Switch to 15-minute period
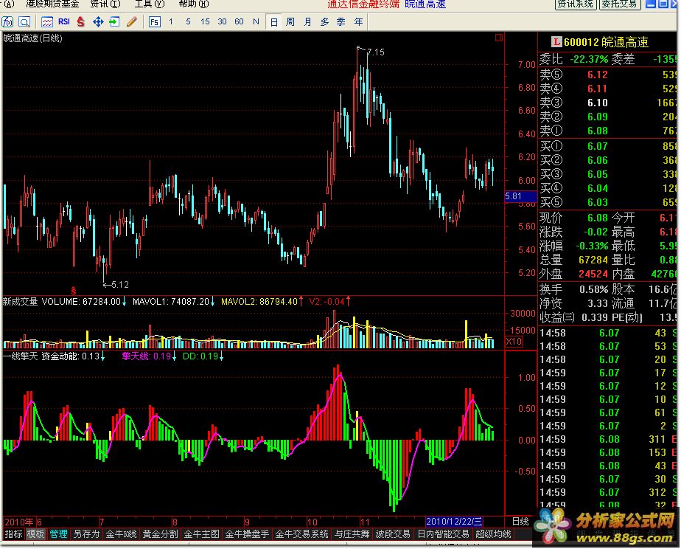Screen dimensions: 681x549 click(x=205, y=21)
